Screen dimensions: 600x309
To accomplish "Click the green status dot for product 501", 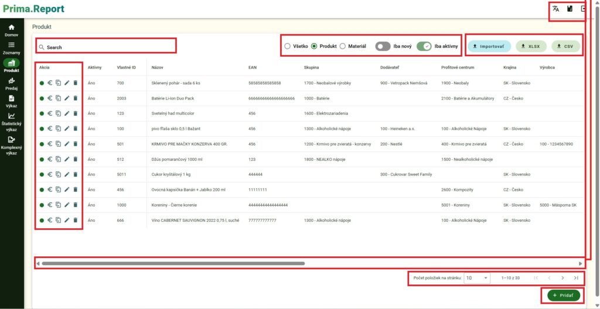I will [42, 145].
